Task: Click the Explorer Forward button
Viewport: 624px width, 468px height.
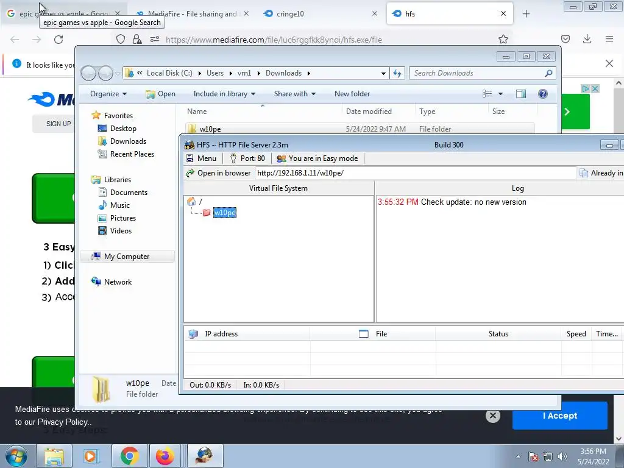Action: [x=105, y=73]
